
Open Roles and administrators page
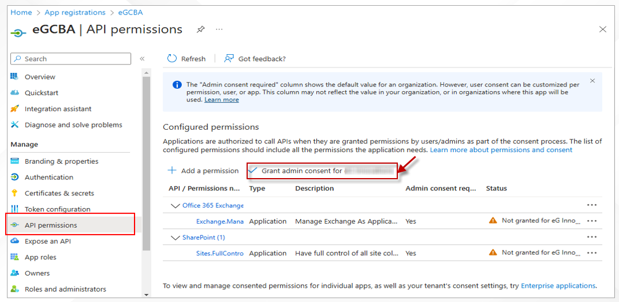[65, 289]
